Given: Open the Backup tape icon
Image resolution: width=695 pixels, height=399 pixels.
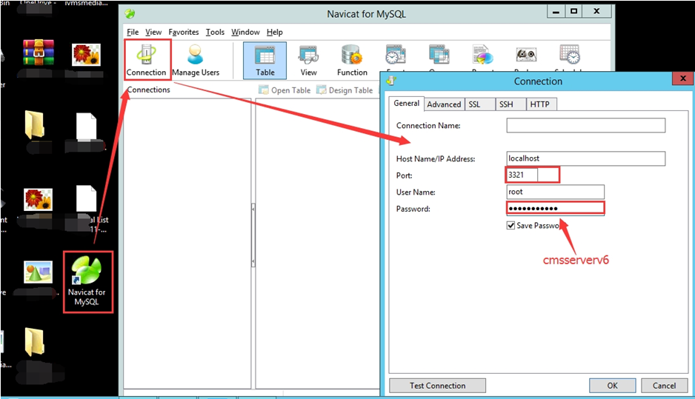Looking at the screenshot, I should [x=525, y=55].
